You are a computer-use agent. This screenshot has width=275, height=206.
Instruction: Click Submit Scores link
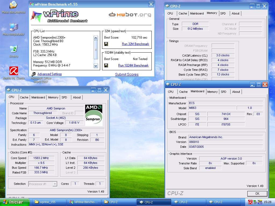[x=127, y=75]
